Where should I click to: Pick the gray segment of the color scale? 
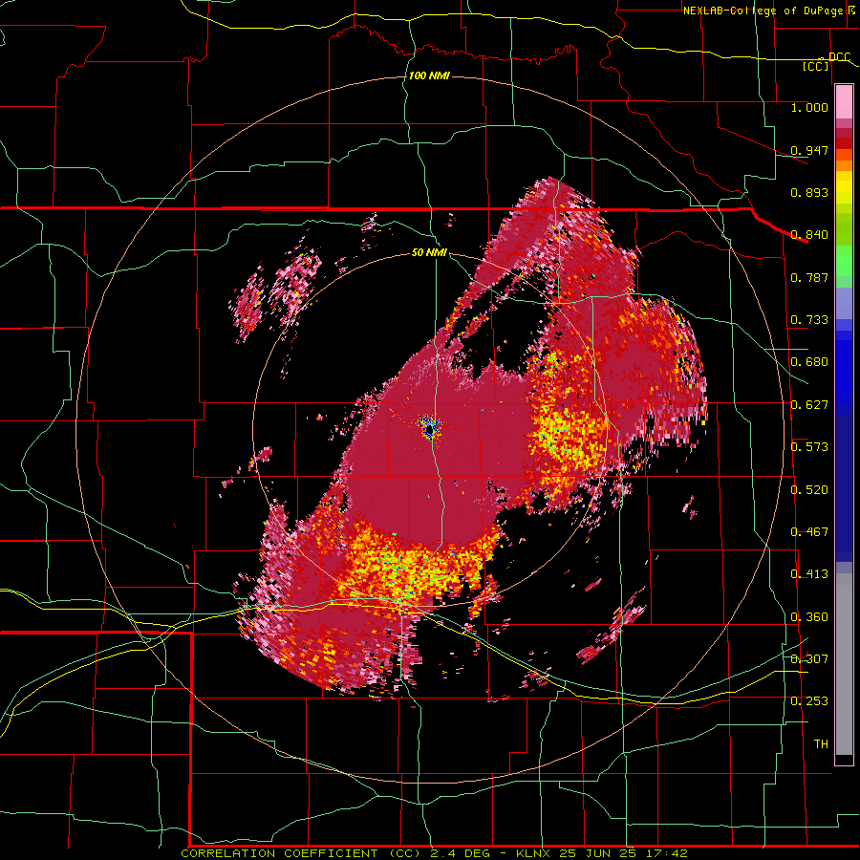(844, 664)
